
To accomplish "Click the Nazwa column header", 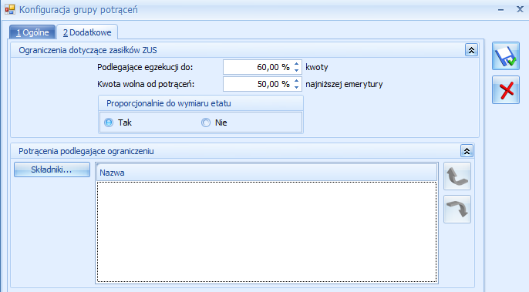I will 267,173.
